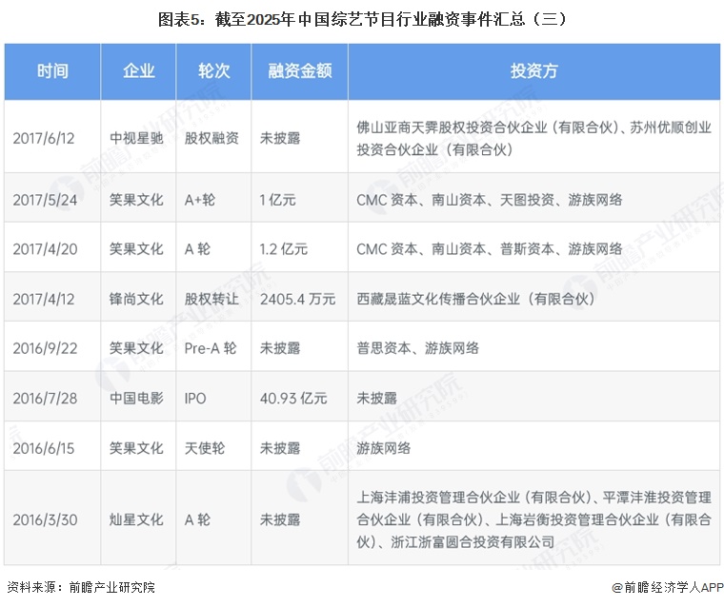Click the 天使轮 round cell
724x607 pixels.
205,448
